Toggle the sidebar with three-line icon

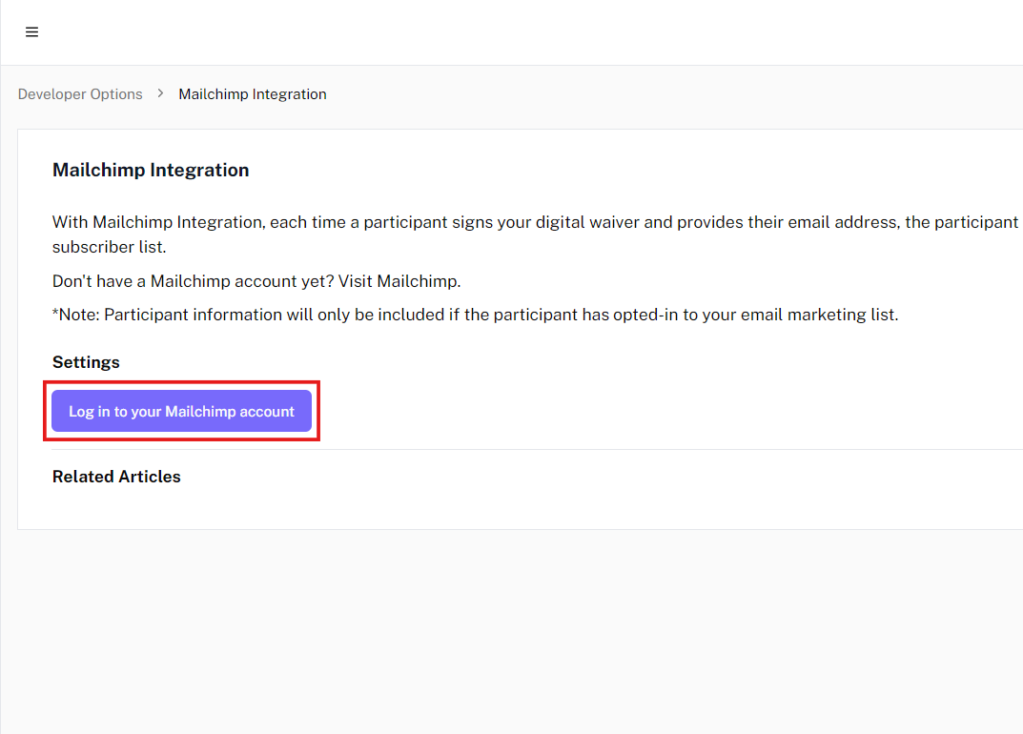point(31,32)
